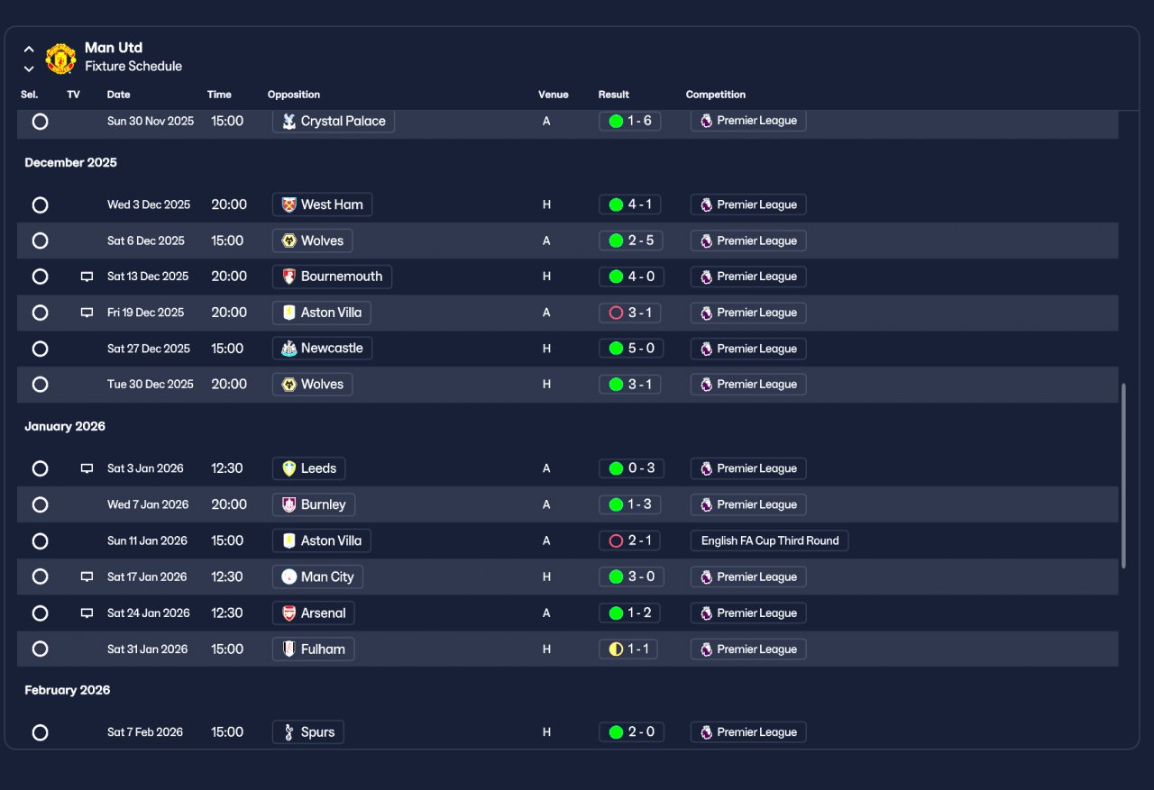Select the radio button for the Leeds fixture
This screenshot has height=790, width=1154.
coord(40,468)
